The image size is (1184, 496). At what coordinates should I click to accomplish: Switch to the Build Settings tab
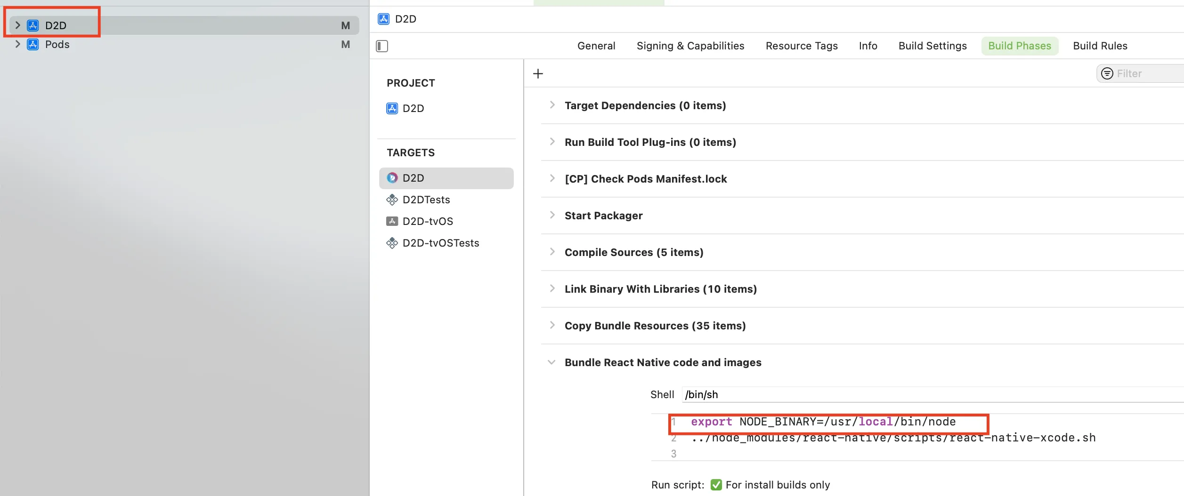pos(932,46)
